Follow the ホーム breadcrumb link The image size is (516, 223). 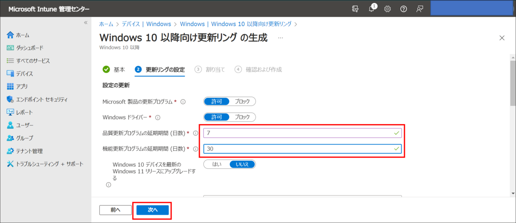[106, 24]
